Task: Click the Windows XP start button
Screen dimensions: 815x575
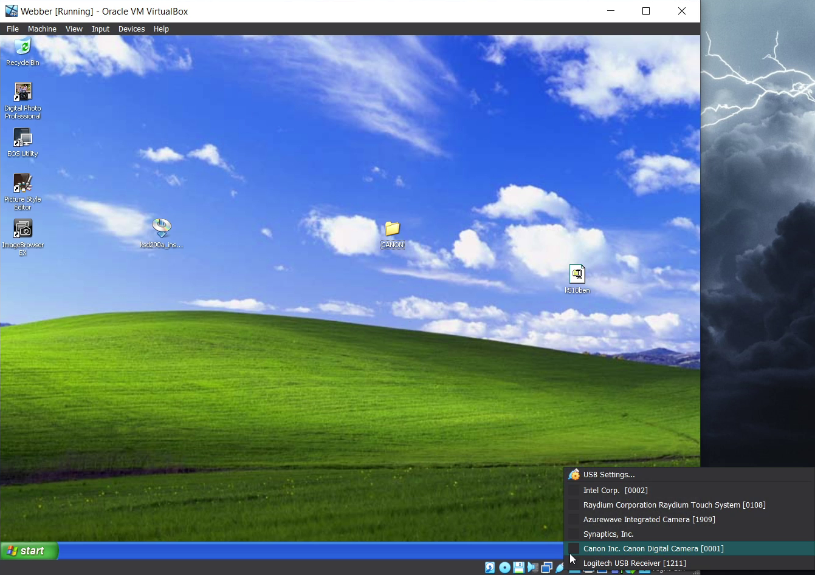Action: click(x=29, y=551)
